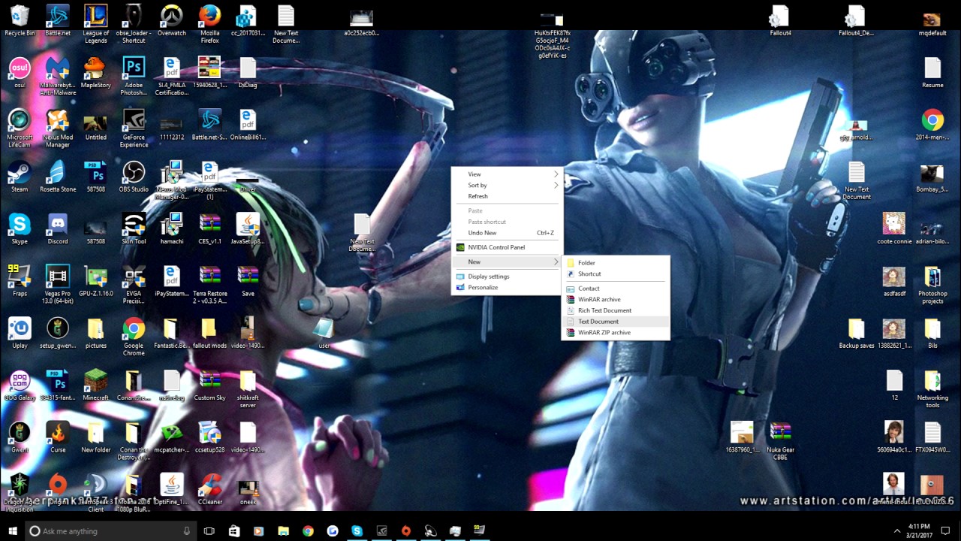Image resolution: width=961 pixels, height=541 pixels.
Task: Open Mozilla Firefox desktop icon
Action: pyautogui.click(x=209, y=24)
